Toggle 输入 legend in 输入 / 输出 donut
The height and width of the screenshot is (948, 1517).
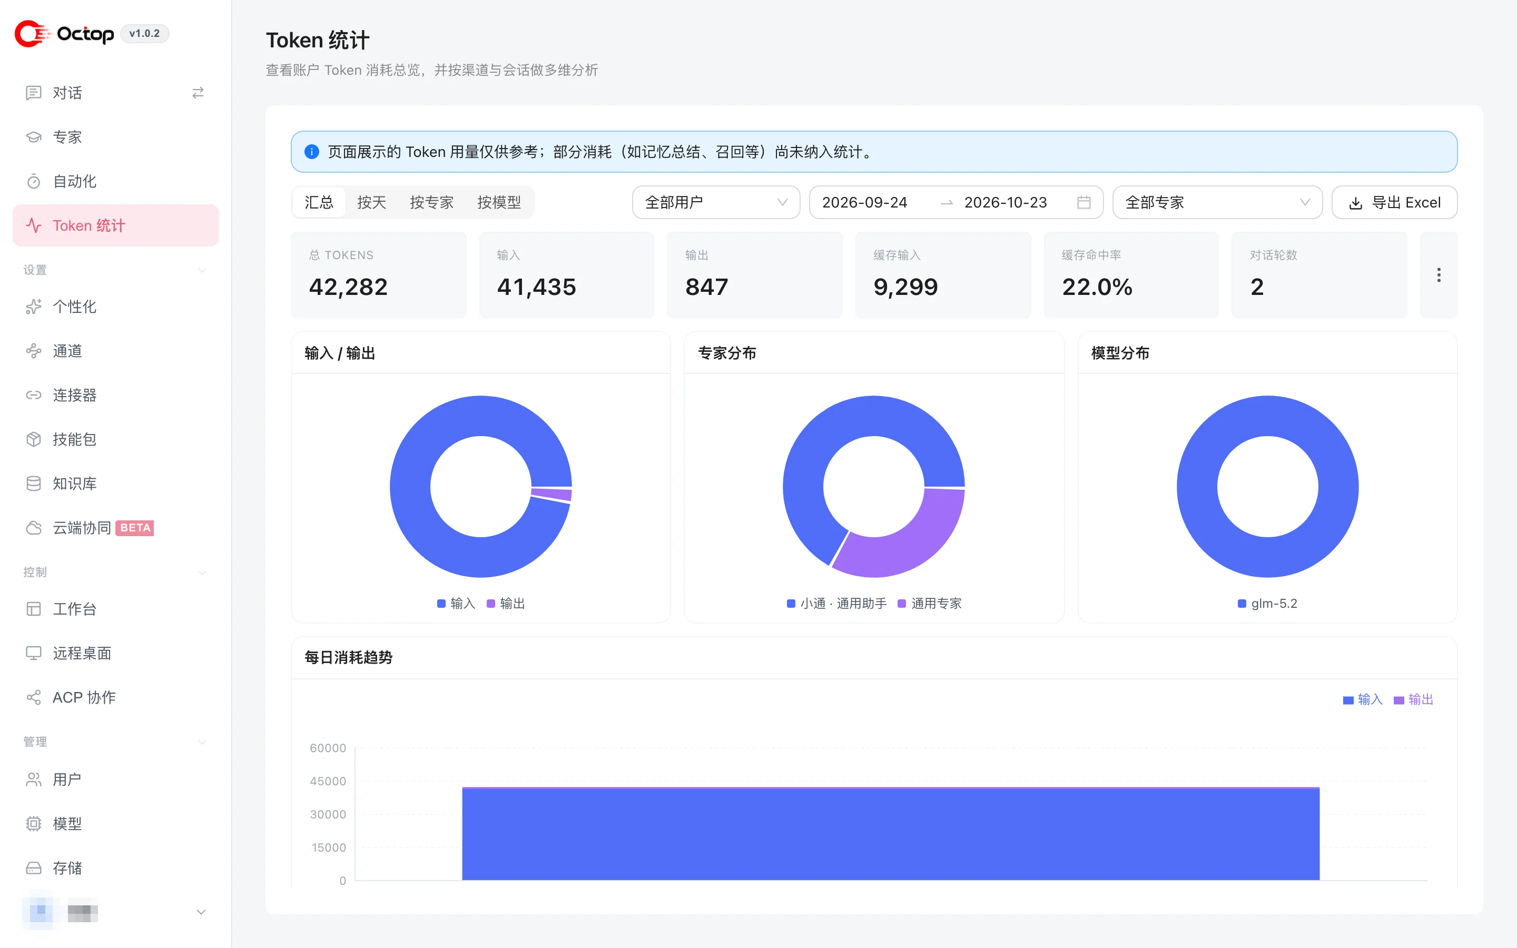point(456,603)
